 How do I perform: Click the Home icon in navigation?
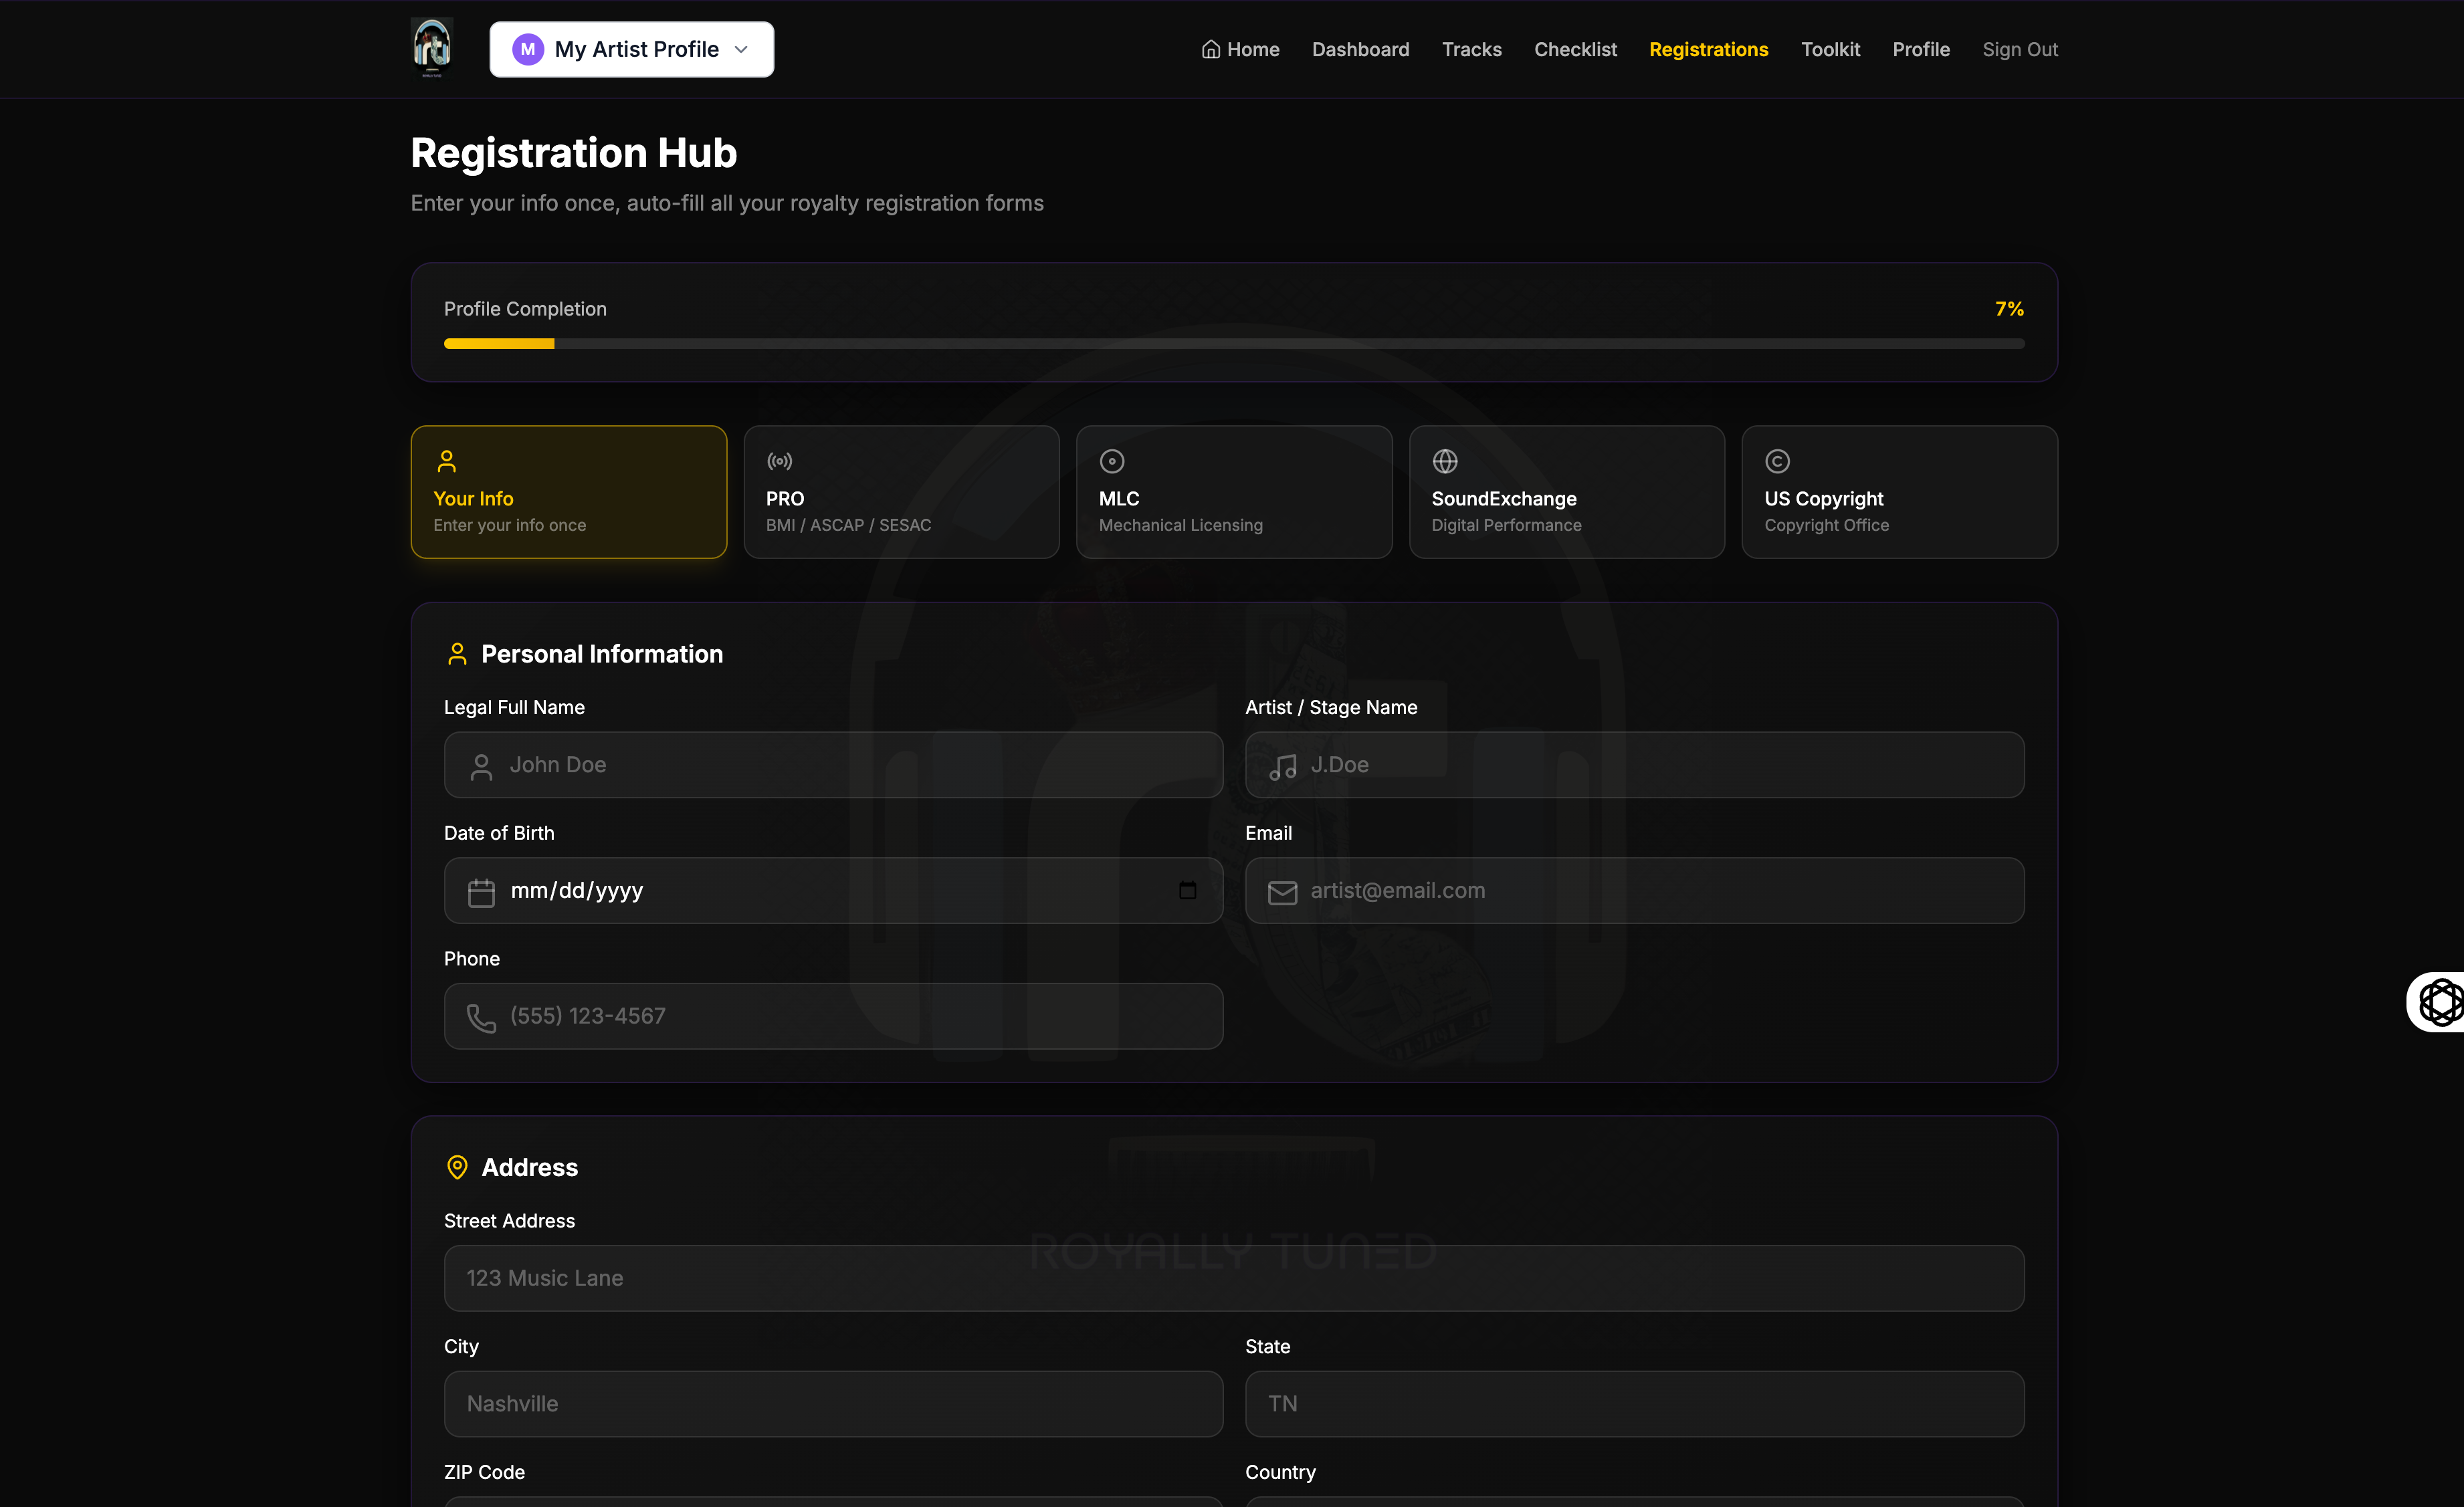pyautogui.click(x=1210, y=49)
